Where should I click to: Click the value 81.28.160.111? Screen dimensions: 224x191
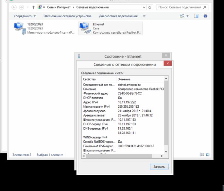(x=127, y=133)
